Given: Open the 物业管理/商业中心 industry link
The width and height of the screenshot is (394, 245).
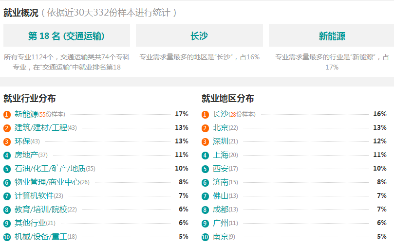Looking at the screenshot, I should 47,182.
